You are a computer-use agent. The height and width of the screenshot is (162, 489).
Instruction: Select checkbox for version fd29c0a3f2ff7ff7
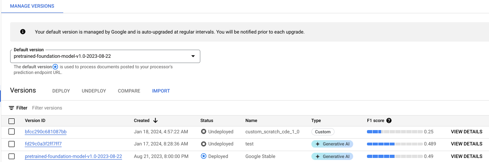[x=12, y=144]
